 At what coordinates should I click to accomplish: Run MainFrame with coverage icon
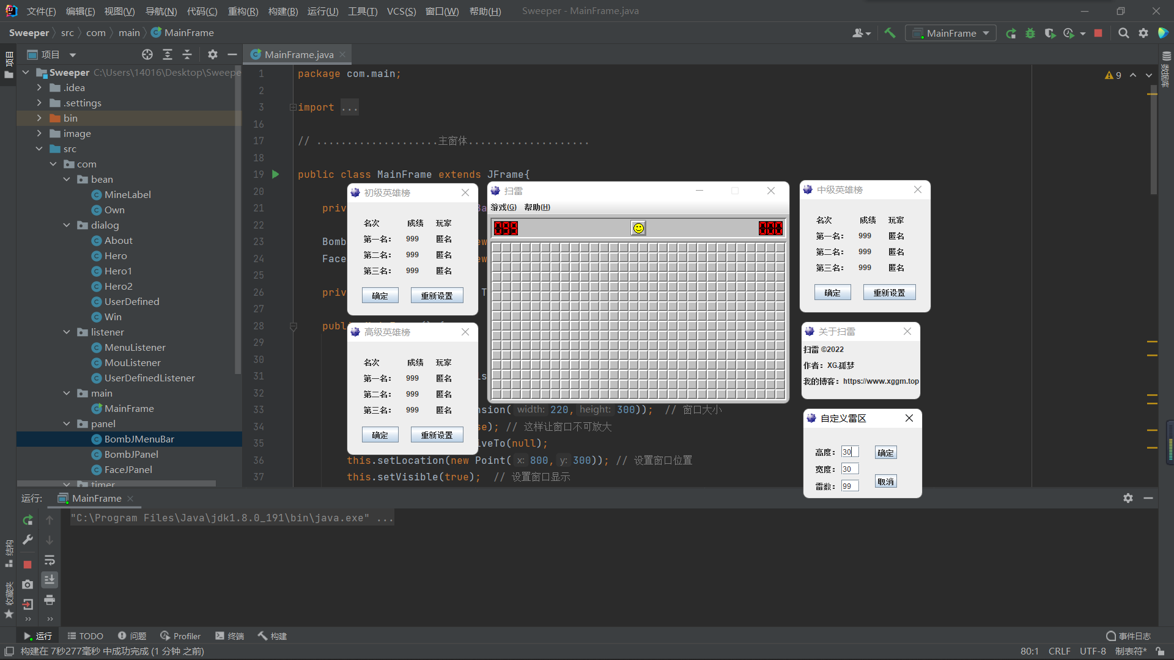1050,33
